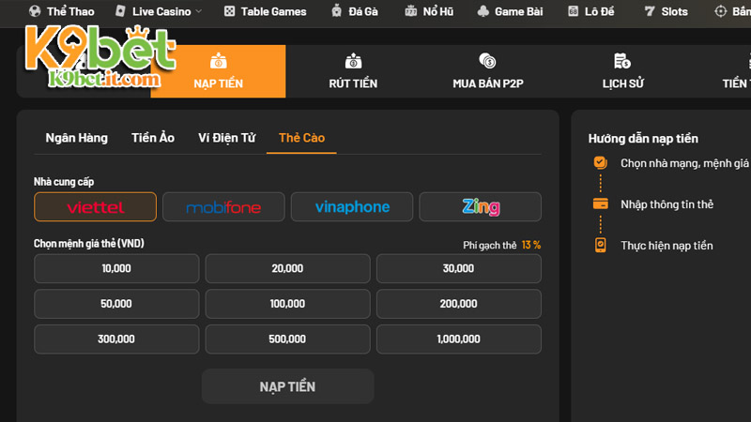Click the 13 % card fee text
The width and height of the screenshot is (751, 422).
[531, 245]
